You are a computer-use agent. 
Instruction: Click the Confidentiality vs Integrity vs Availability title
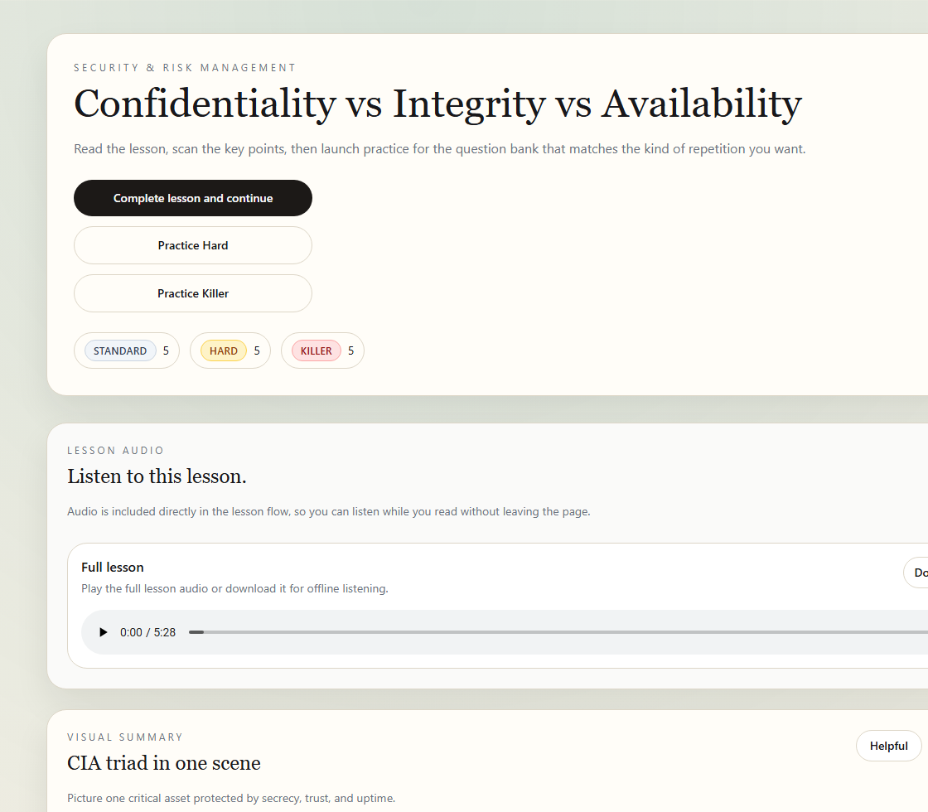437,104
